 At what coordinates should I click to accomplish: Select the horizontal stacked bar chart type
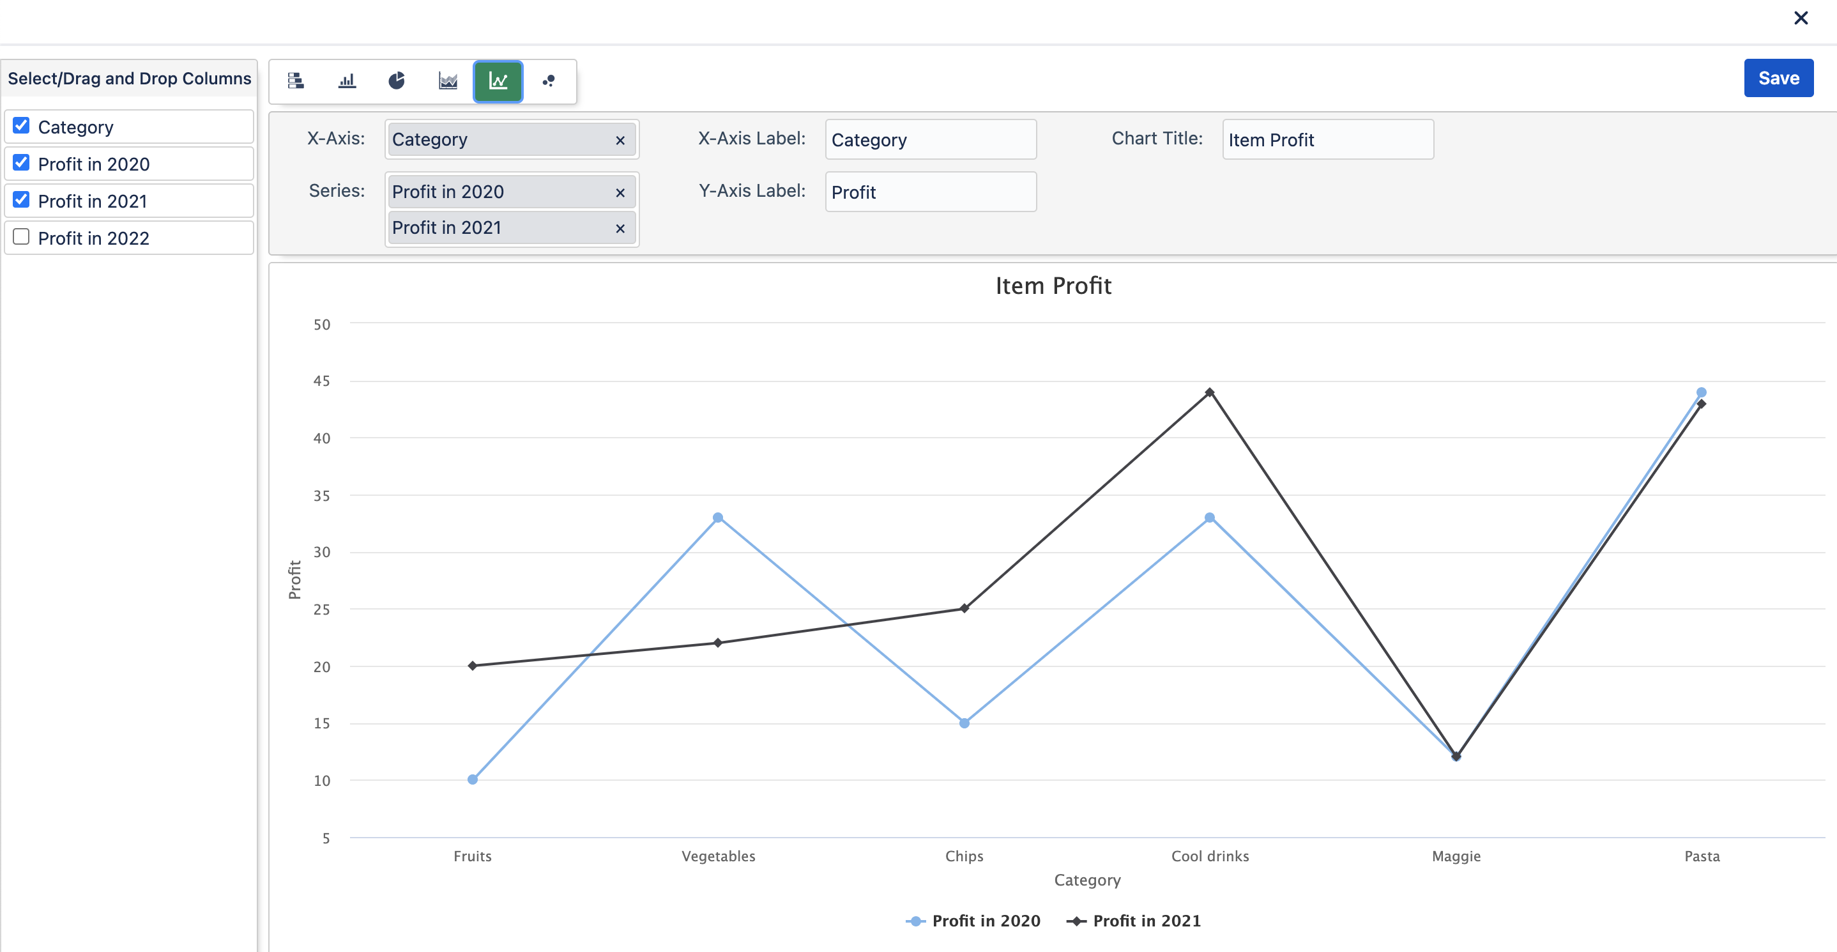tap(296, 81)
